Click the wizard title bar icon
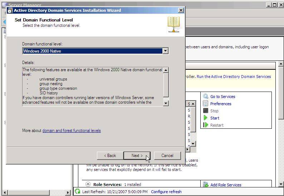Viewport: 284px width, 196px height. pos(10,10)
